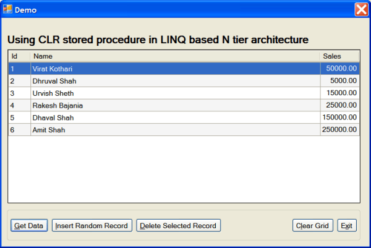
Task: Select the Amit Shah row
Action: point(184,130)
